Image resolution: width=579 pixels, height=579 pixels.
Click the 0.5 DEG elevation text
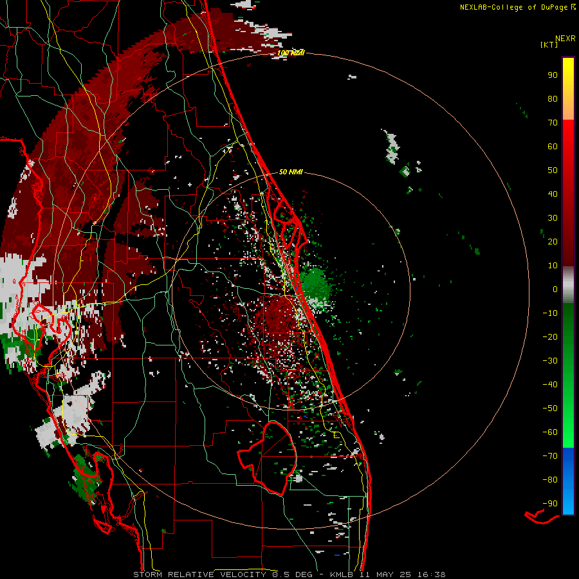[293, 574]
